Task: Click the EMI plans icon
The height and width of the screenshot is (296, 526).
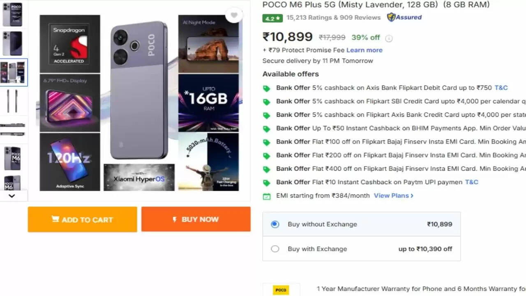Action: (x=266, y=195)
